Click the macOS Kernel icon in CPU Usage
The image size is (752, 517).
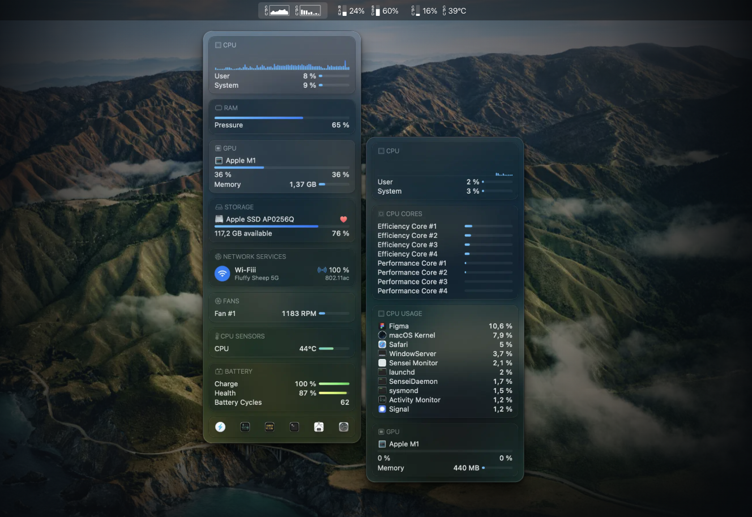click(x=382, y=335)
